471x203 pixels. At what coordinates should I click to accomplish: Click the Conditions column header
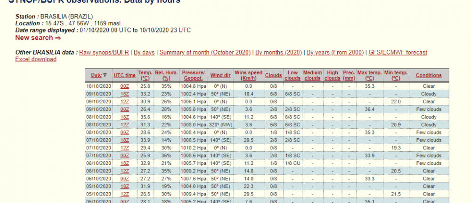click(x=429, y=75)
